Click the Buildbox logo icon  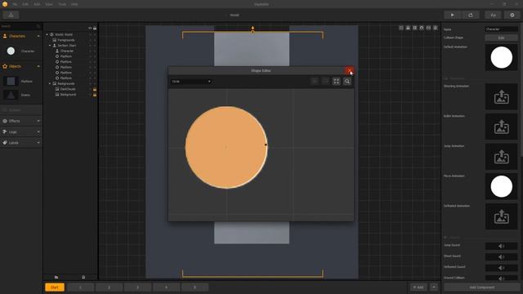click(x=5, y=4)
